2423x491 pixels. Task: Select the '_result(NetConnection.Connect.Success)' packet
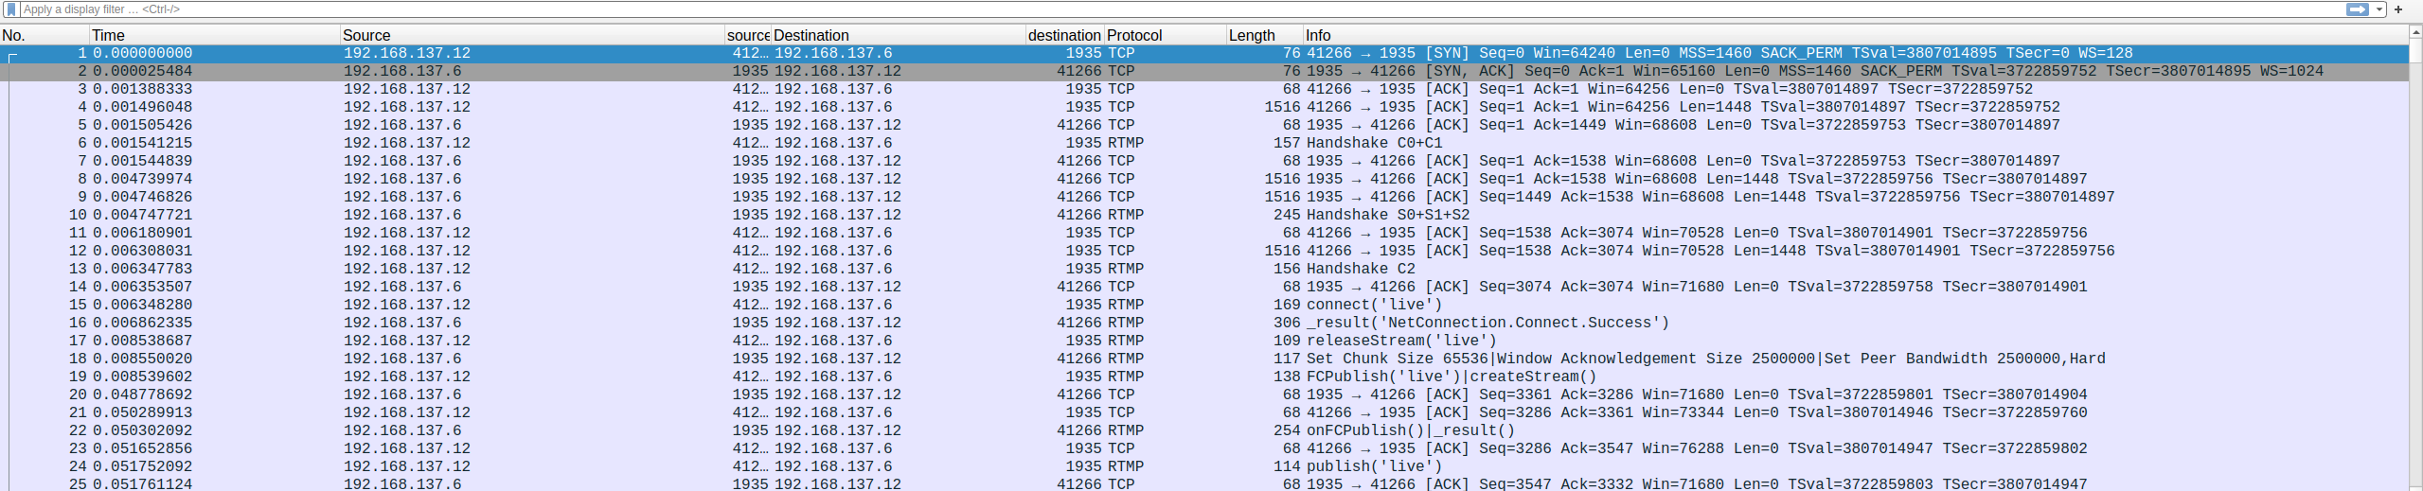1204,324
